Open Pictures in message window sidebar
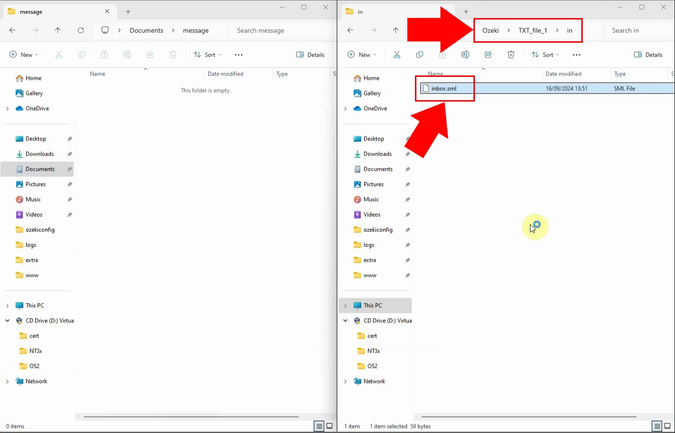The image size is (675, 433). pyautogui.click(x=36, y=185)
